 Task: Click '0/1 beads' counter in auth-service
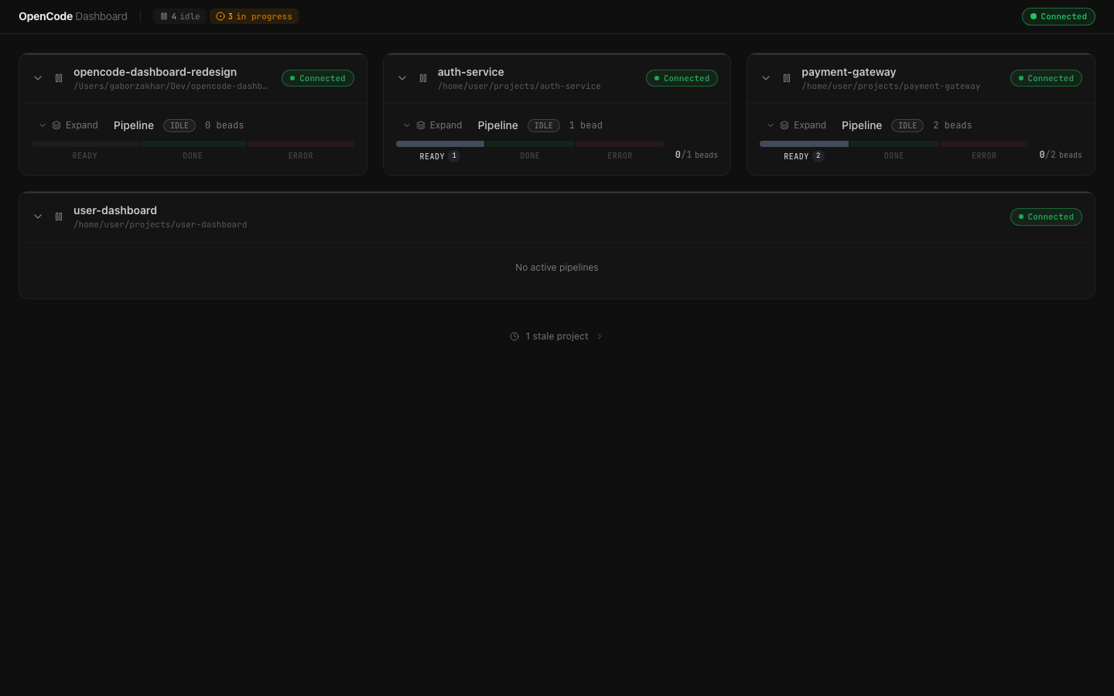[696, 155]
